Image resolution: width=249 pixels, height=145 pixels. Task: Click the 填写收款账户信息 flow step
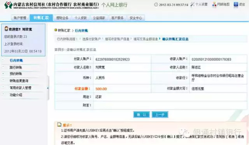(117, 39)
